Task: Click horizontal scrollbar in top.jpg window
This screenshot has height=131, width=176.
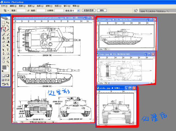Action: [130, 83]
